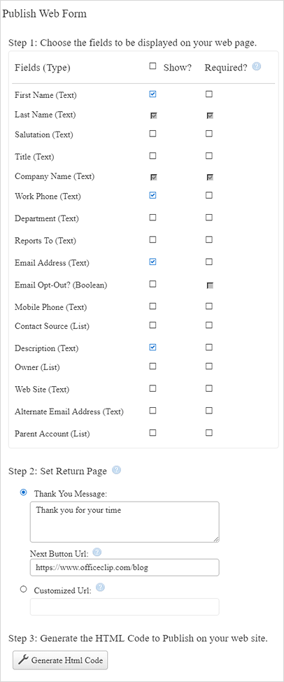Click help icon beside Required? column header
Image resolution: width=284 pixels, height=682 pixels.
(x=257, y=66)
